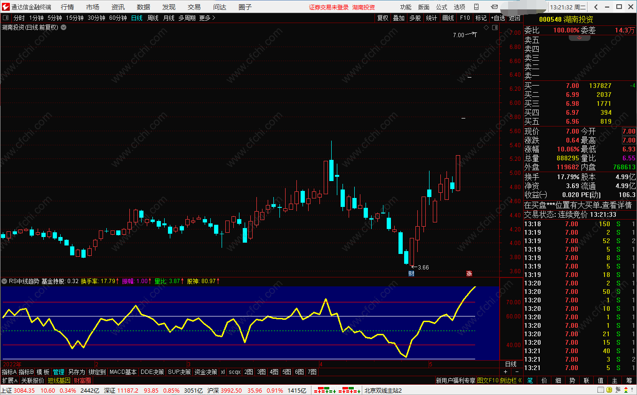This screenshot has width=637, height=395.
Task: Toggle the left sidebar panel icon
Action: (6, 18)
